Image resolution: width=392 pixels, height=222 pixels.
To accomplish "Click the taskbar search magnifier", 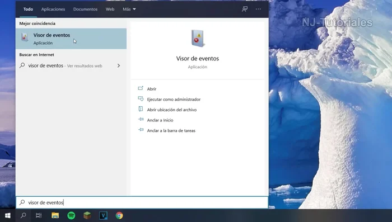I will click(24, 215).
